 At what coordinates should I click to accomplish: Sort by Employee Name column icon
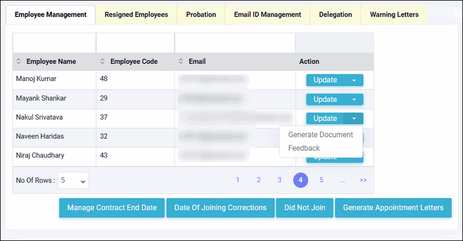(18, 62)
